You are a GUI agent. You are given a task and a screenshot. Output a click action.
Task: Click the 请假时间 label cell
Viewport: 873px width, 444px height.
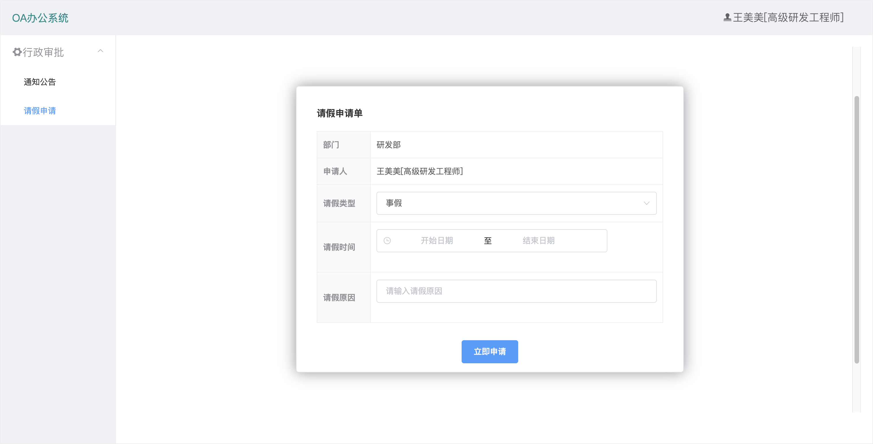coord(344,247)
